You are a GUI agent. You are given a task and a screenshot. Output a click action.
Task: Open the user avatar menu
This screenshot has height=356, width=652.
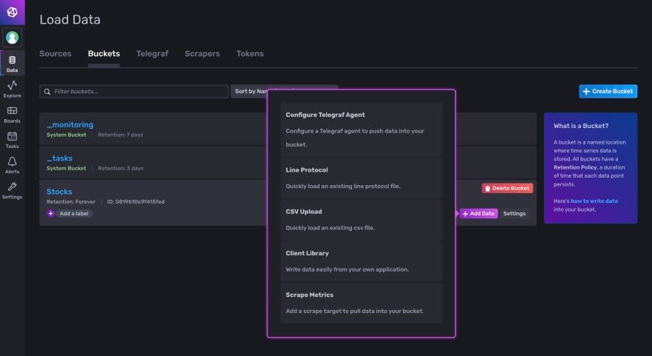[x=12, y=38]
